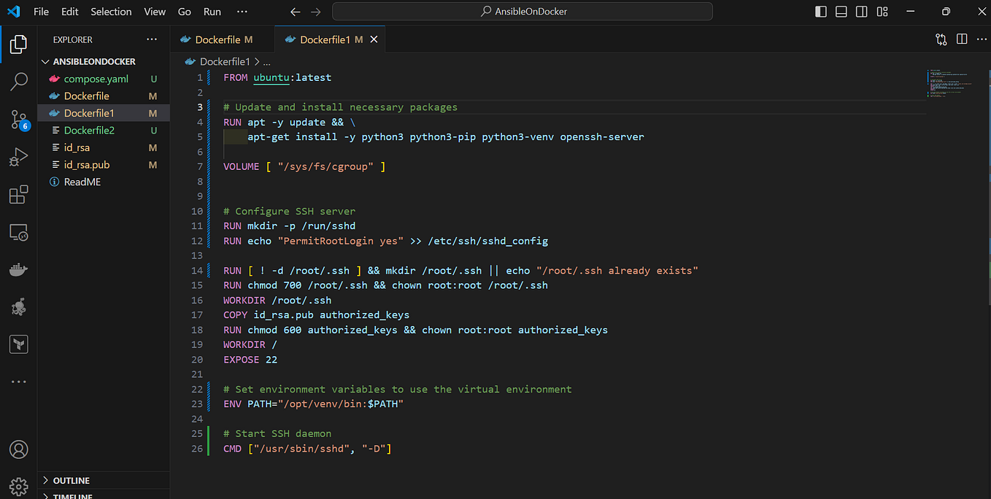Toggle the Secondary Side Bar
This screenshot has height=499, width=991.
861,11
